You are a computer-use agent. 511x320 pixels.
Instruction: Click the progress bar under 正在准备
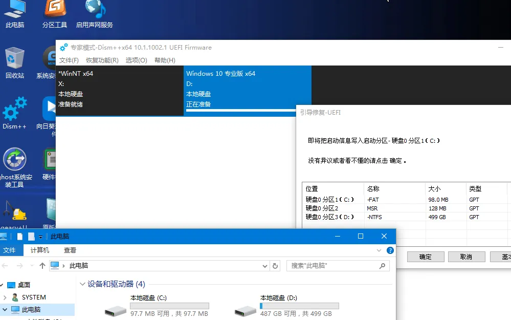tap(241, 111)
